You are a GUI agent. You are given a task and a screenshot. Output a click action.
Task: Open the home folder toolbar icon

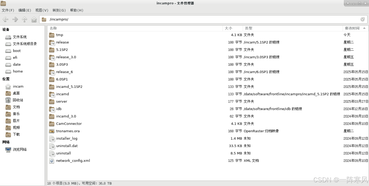point(34,20)
